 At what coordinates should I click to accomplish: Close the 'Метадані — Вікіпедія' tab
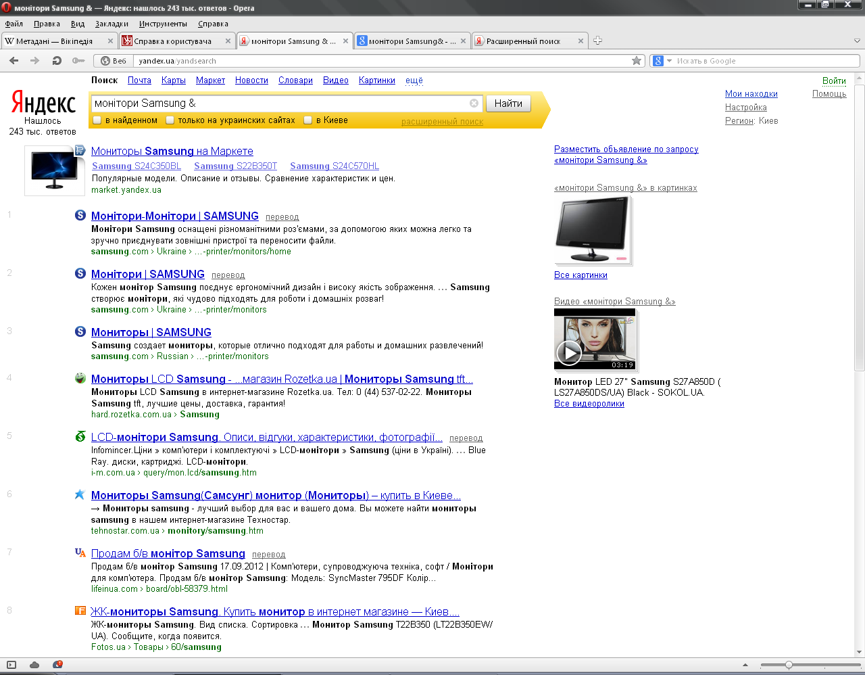[x=110, y=41]
